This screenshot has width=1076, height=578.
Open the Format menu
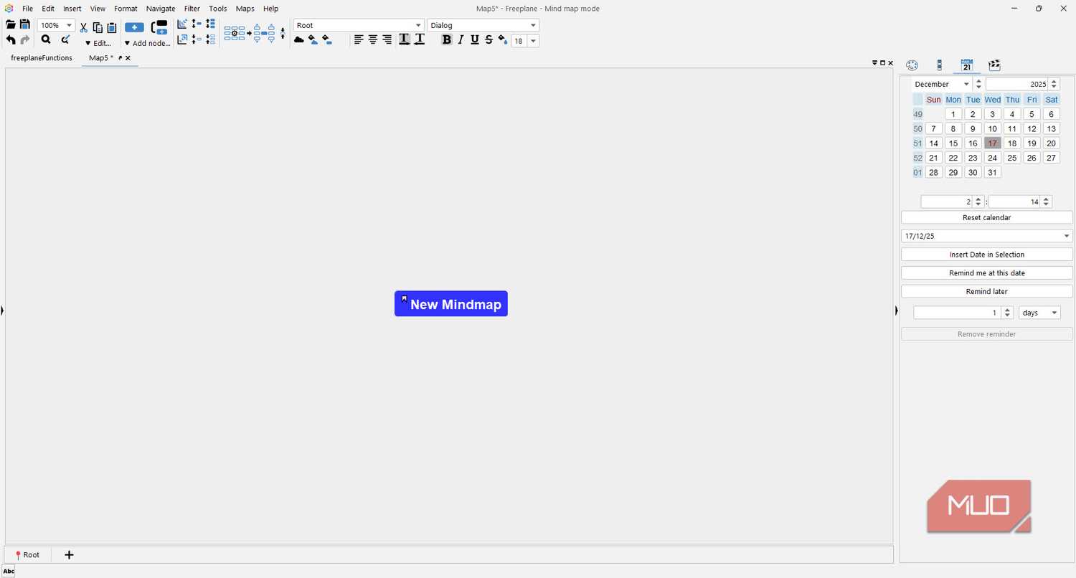tap(126, 9)
